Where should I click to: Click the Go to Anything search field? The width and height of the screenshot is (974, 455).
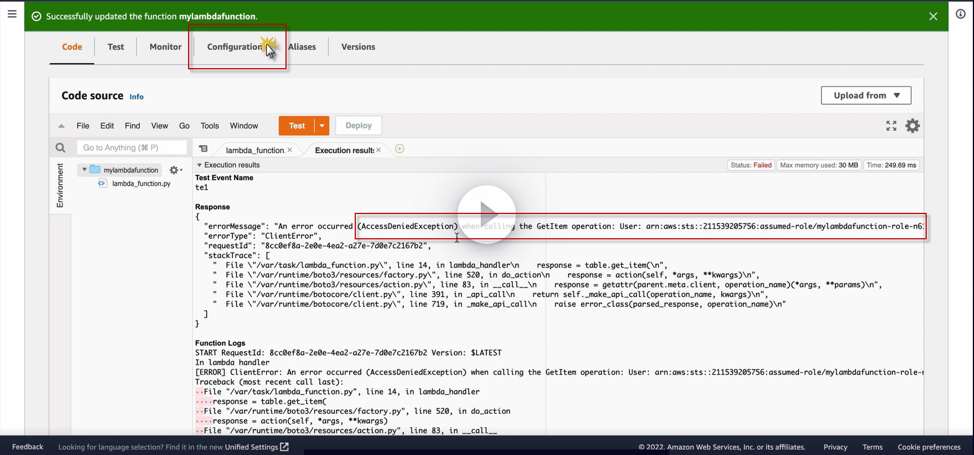(132, 148)
